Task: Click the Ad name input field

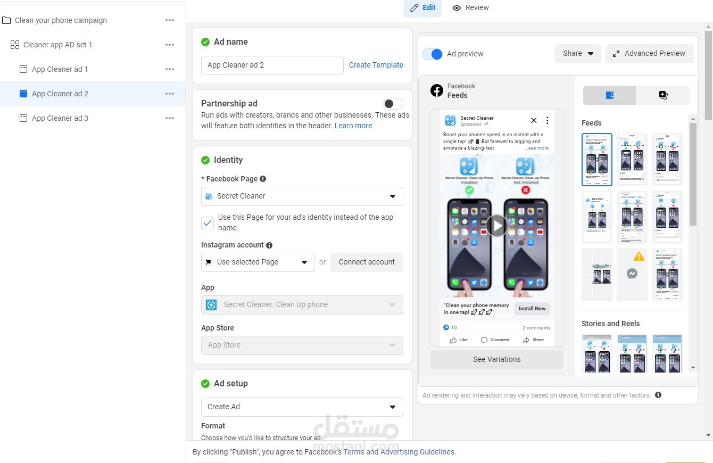Action: pos(272,65)
